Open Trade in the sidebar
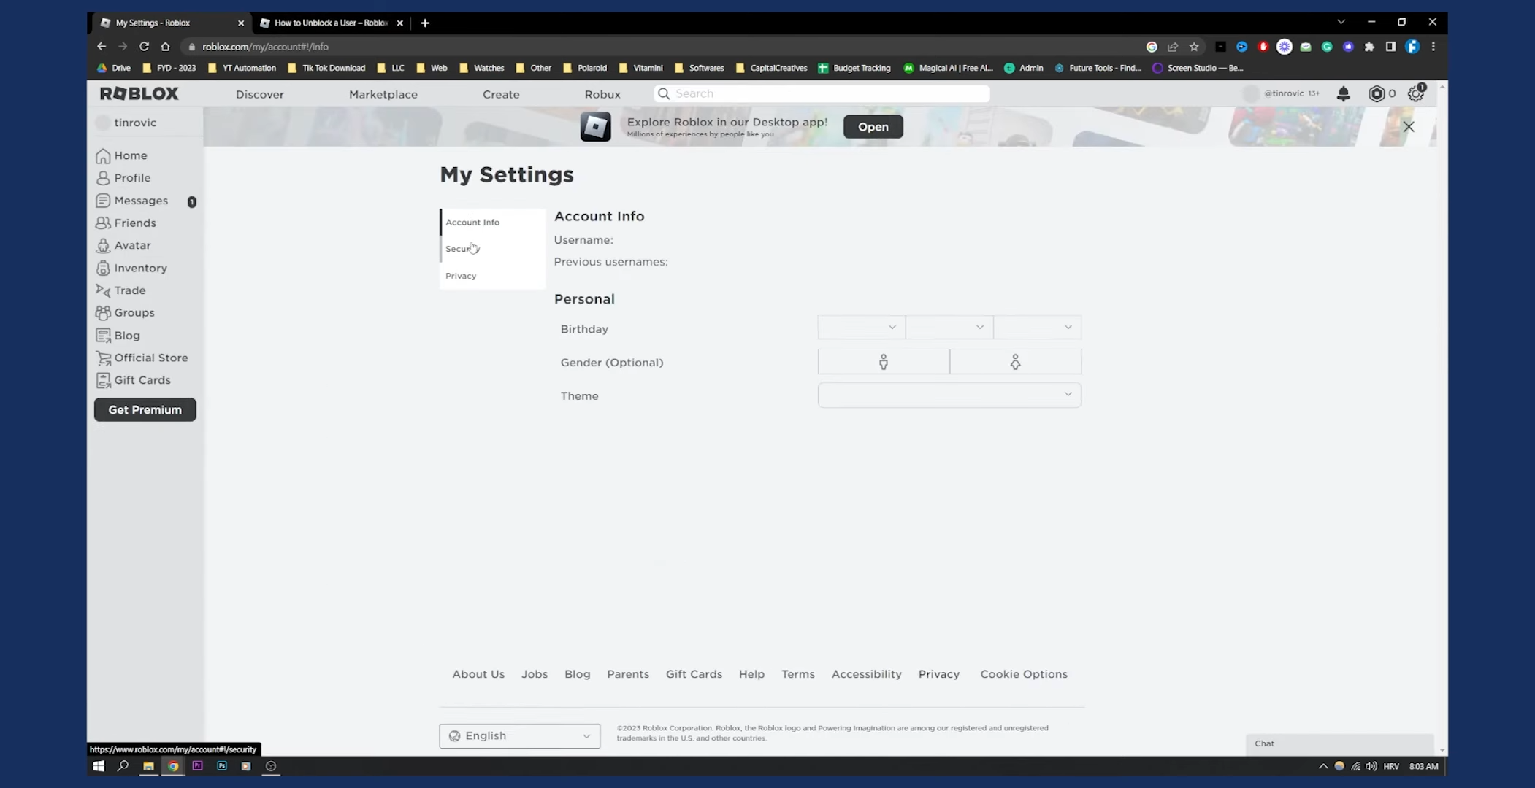The image size is (1535, 788). coord(129,290)
